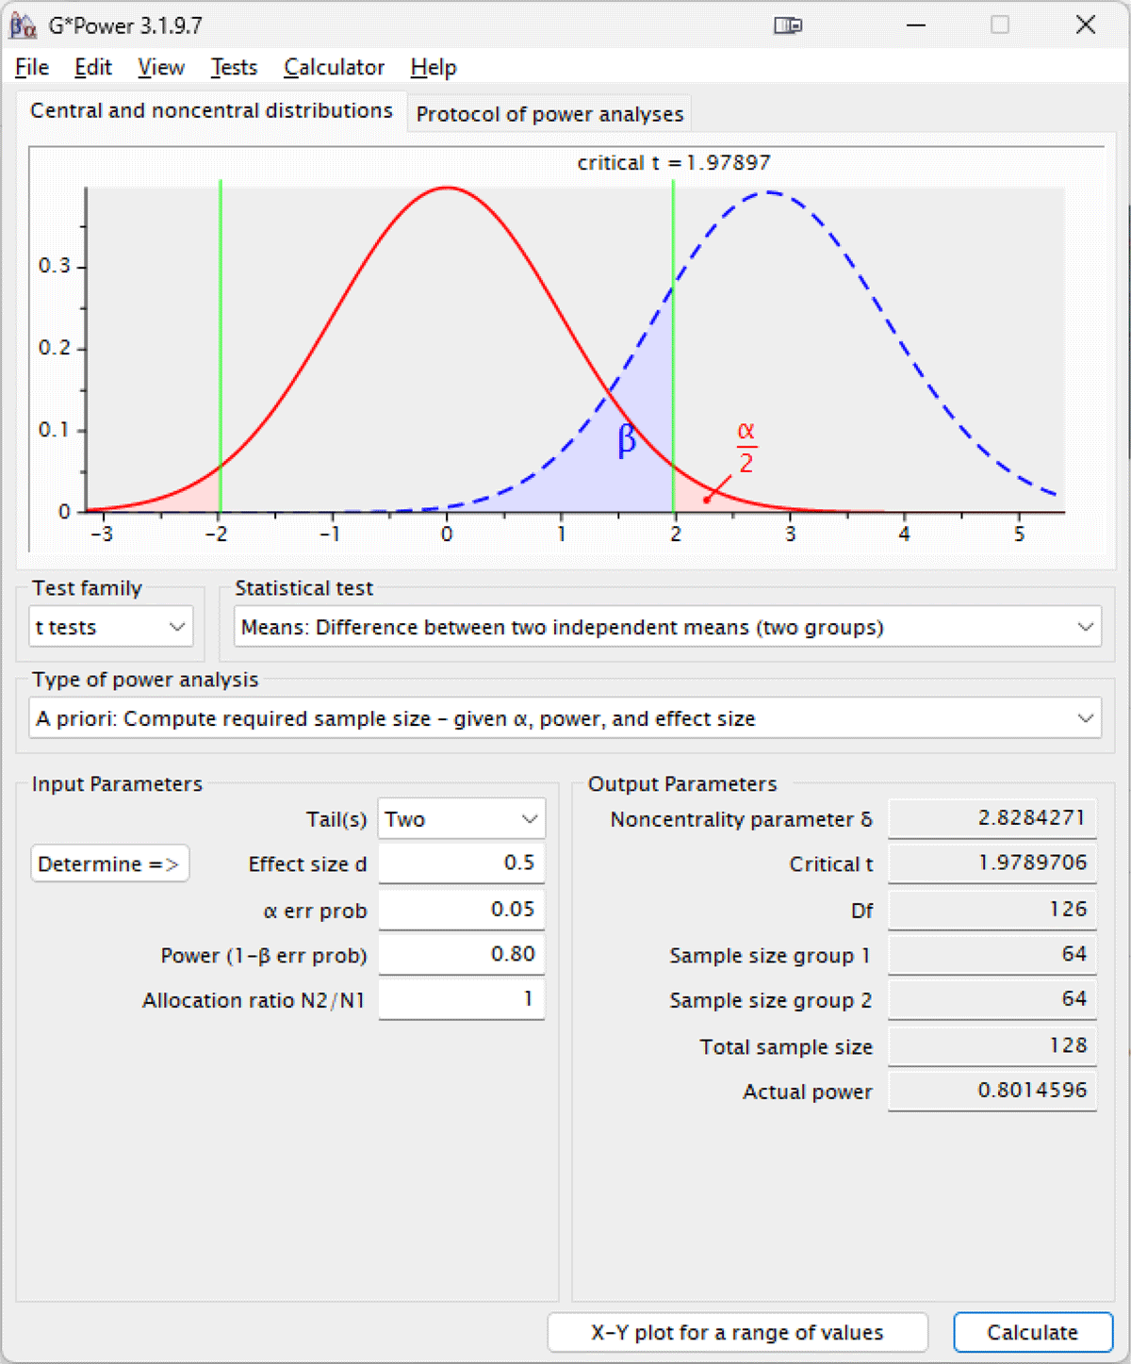Click the Determine => button
This screenshot has width=1131, height=1364.
[109, 863]
